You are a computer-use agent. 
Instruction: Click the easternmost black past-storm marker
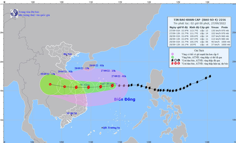[x=210, y=76]
